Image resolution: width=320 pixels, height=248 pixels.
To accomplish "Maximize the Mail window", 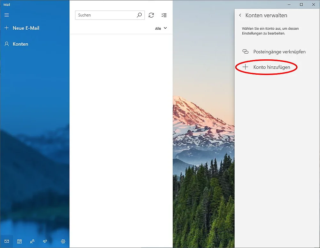I will [301, 4].
